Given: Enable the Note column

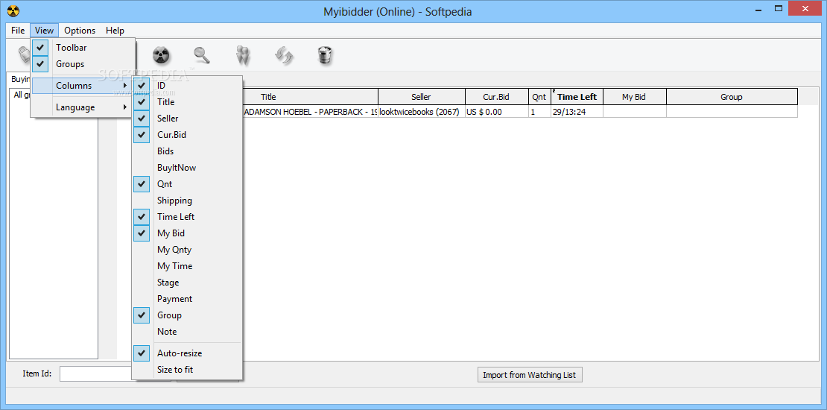Looking at the screenshot, I should coord(187,332).
